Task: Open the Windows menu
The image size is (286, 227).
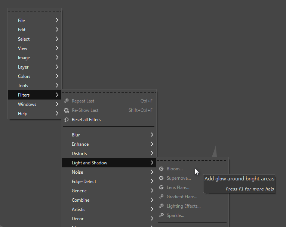Action: coord(34,104)
